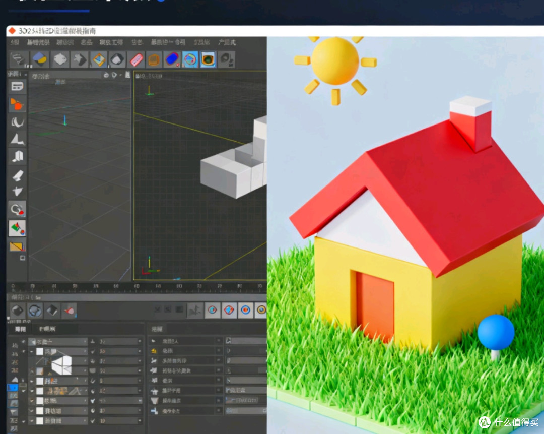Select the crescent moon sidebar tool

click(x=17, y=122)
